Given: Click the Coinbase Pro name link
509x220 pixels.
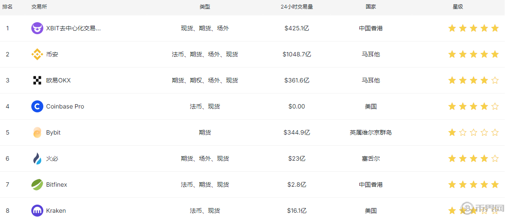Looking at the screenshot, I should click(65, 106).
